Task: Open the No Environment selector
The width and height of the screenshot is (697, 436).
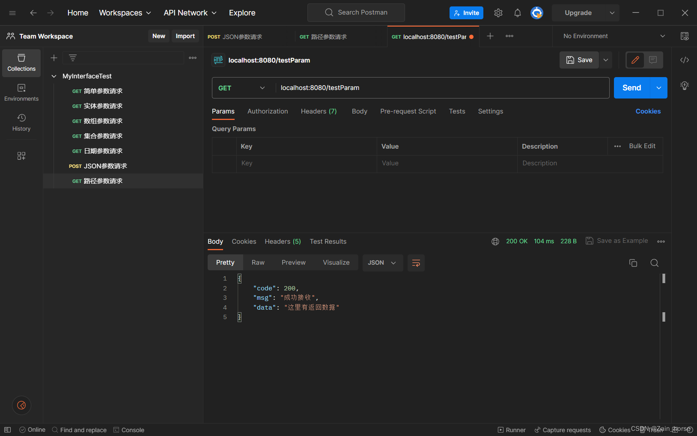Action: [614, 36]
